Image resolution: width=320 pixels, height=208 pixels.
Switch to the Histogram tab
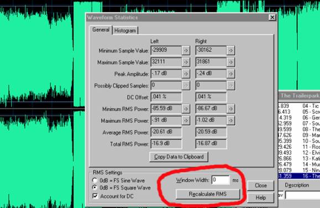click(125, 30)
